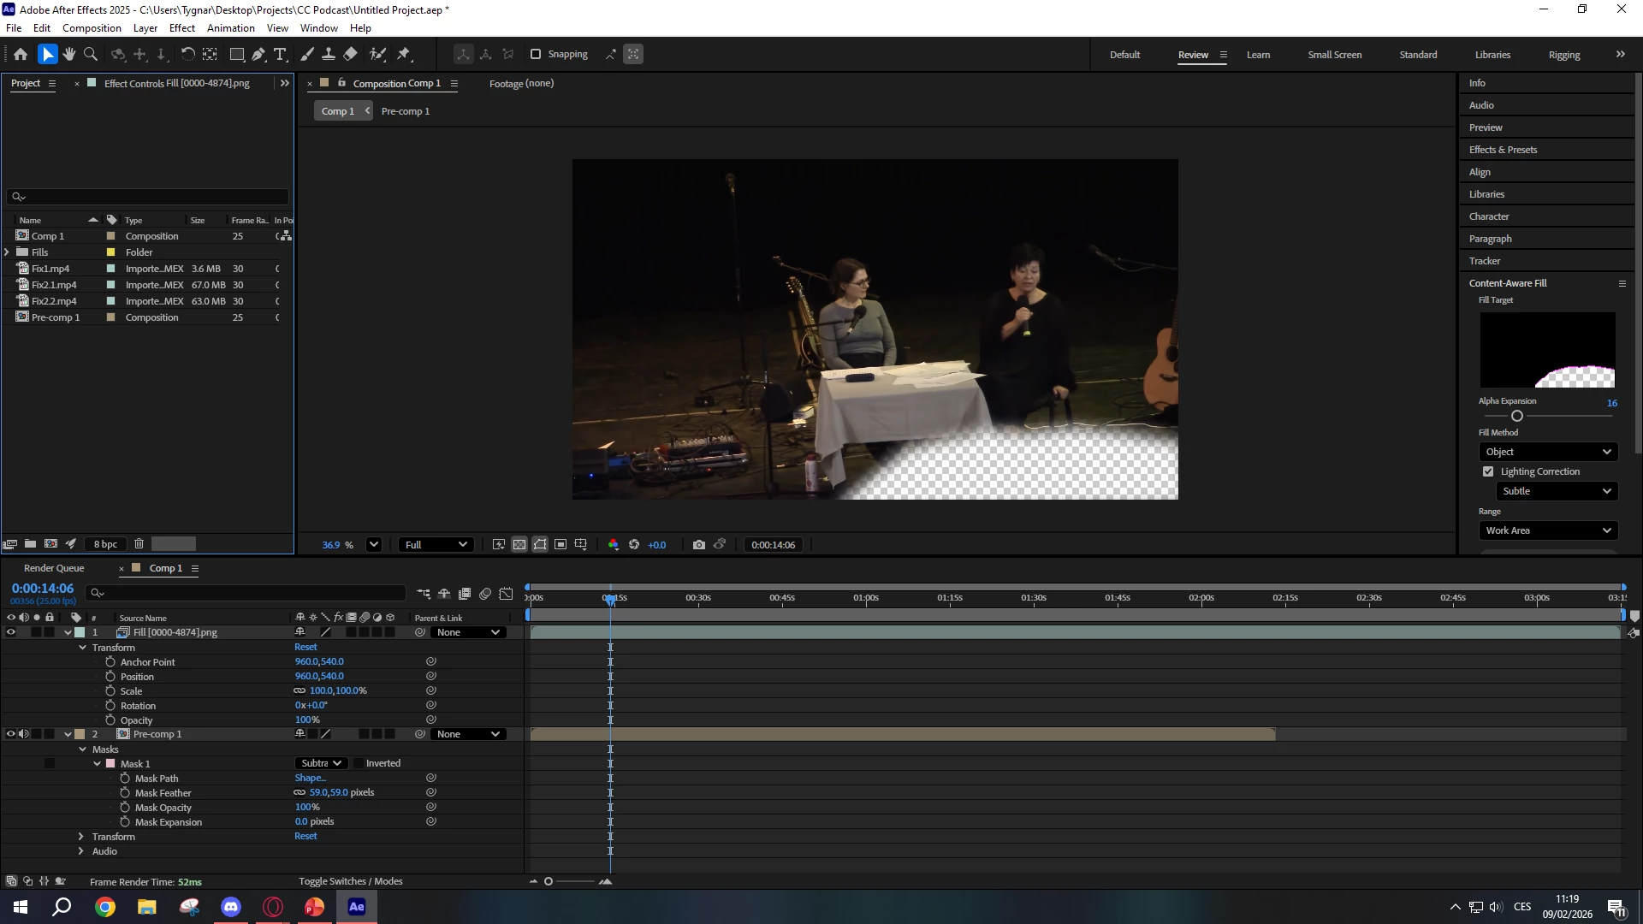Expand the Fills folder
Viewport: 1643px width, 924px height.
8,252
